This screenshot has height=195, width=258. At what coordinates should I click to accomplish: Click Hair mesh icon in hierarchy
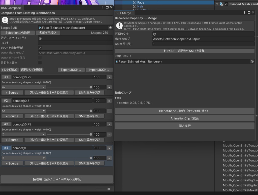click(x=135, y=6)
